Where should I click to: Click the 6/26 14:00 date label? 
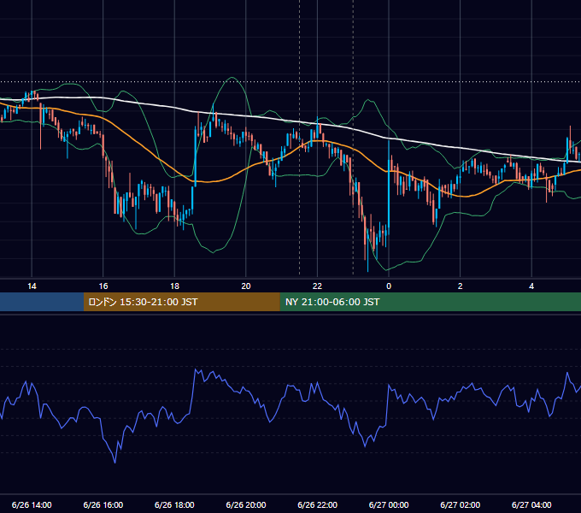coord(32,504)
